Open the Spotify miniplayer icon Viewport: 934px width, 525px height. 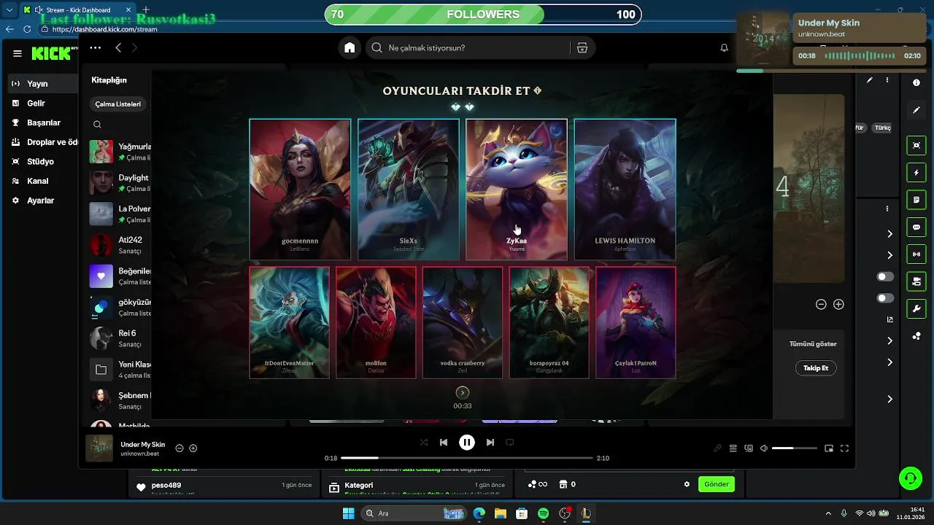(829, 448)
